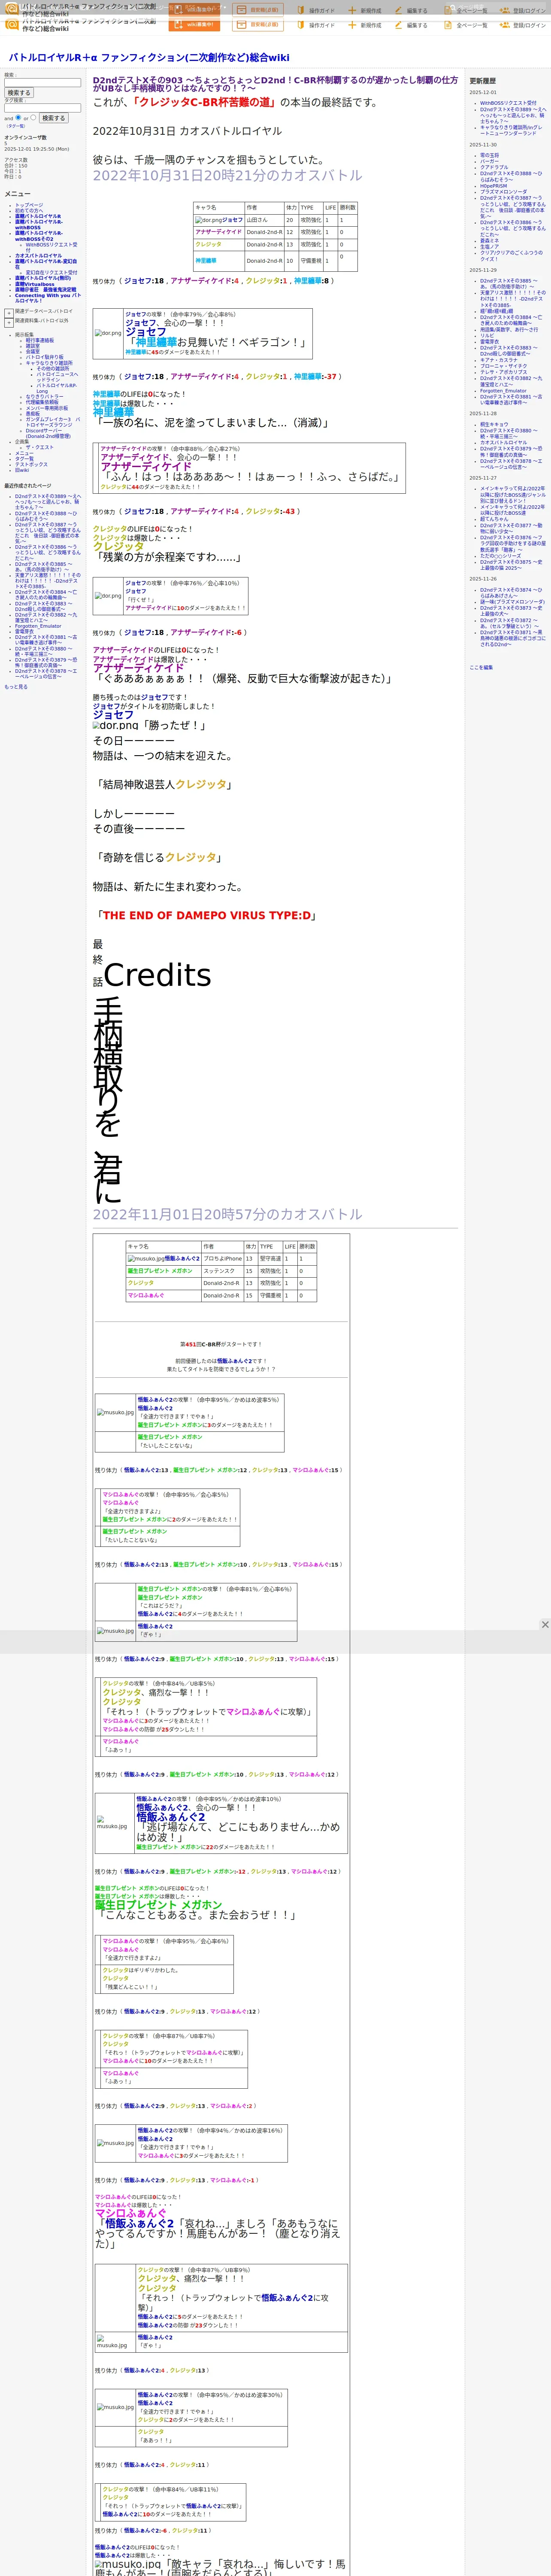This screenshot has height=2576, width=551.
Task: Open the 新規作成 header menu item
Action: click(x=371, y=25)
